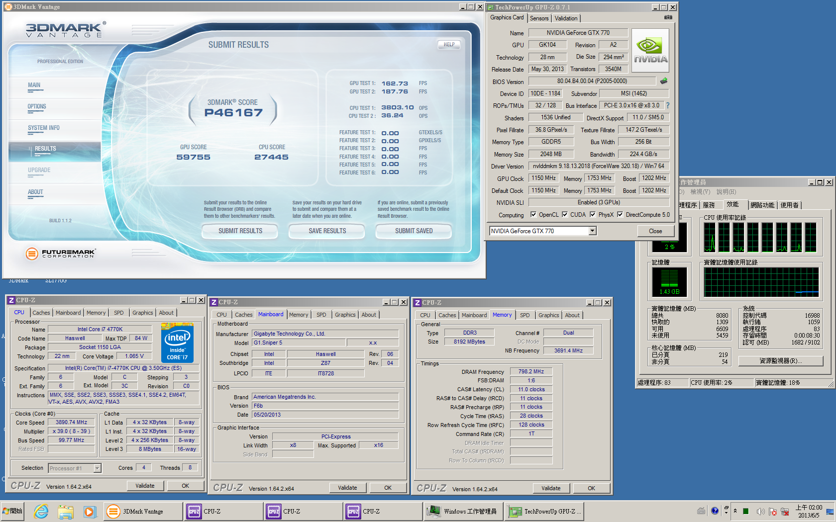
Task: Open the Caches tab in CPU window of CPU-Z
Action: 41,313
